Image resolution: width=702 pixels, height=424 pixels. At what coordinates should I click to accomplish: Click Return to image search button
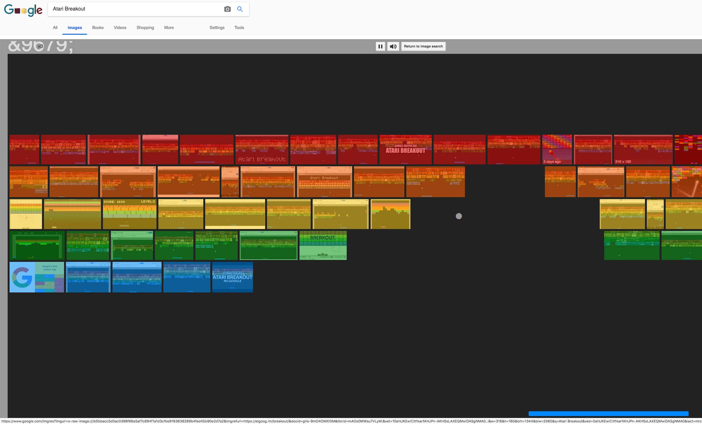(423, 46)
